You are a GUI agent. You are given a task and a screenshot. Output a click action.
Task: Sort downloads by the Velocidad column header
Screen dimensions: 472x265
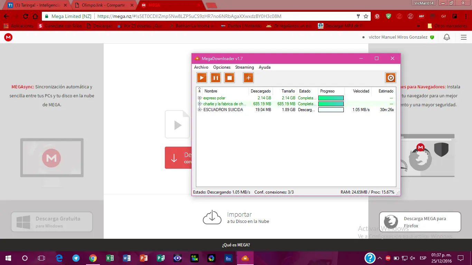358,91
